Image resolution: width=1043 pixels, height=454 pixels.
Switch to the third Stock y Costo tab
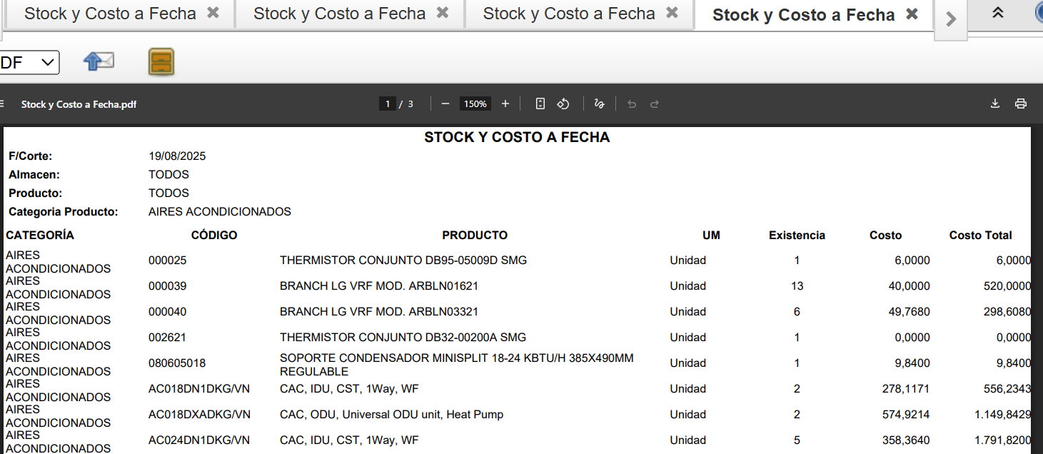click(x=568, y=14)
